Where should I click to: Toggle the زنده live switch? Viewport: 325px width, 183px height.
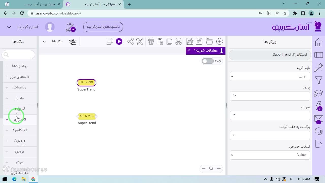click(x=208, y=61)
